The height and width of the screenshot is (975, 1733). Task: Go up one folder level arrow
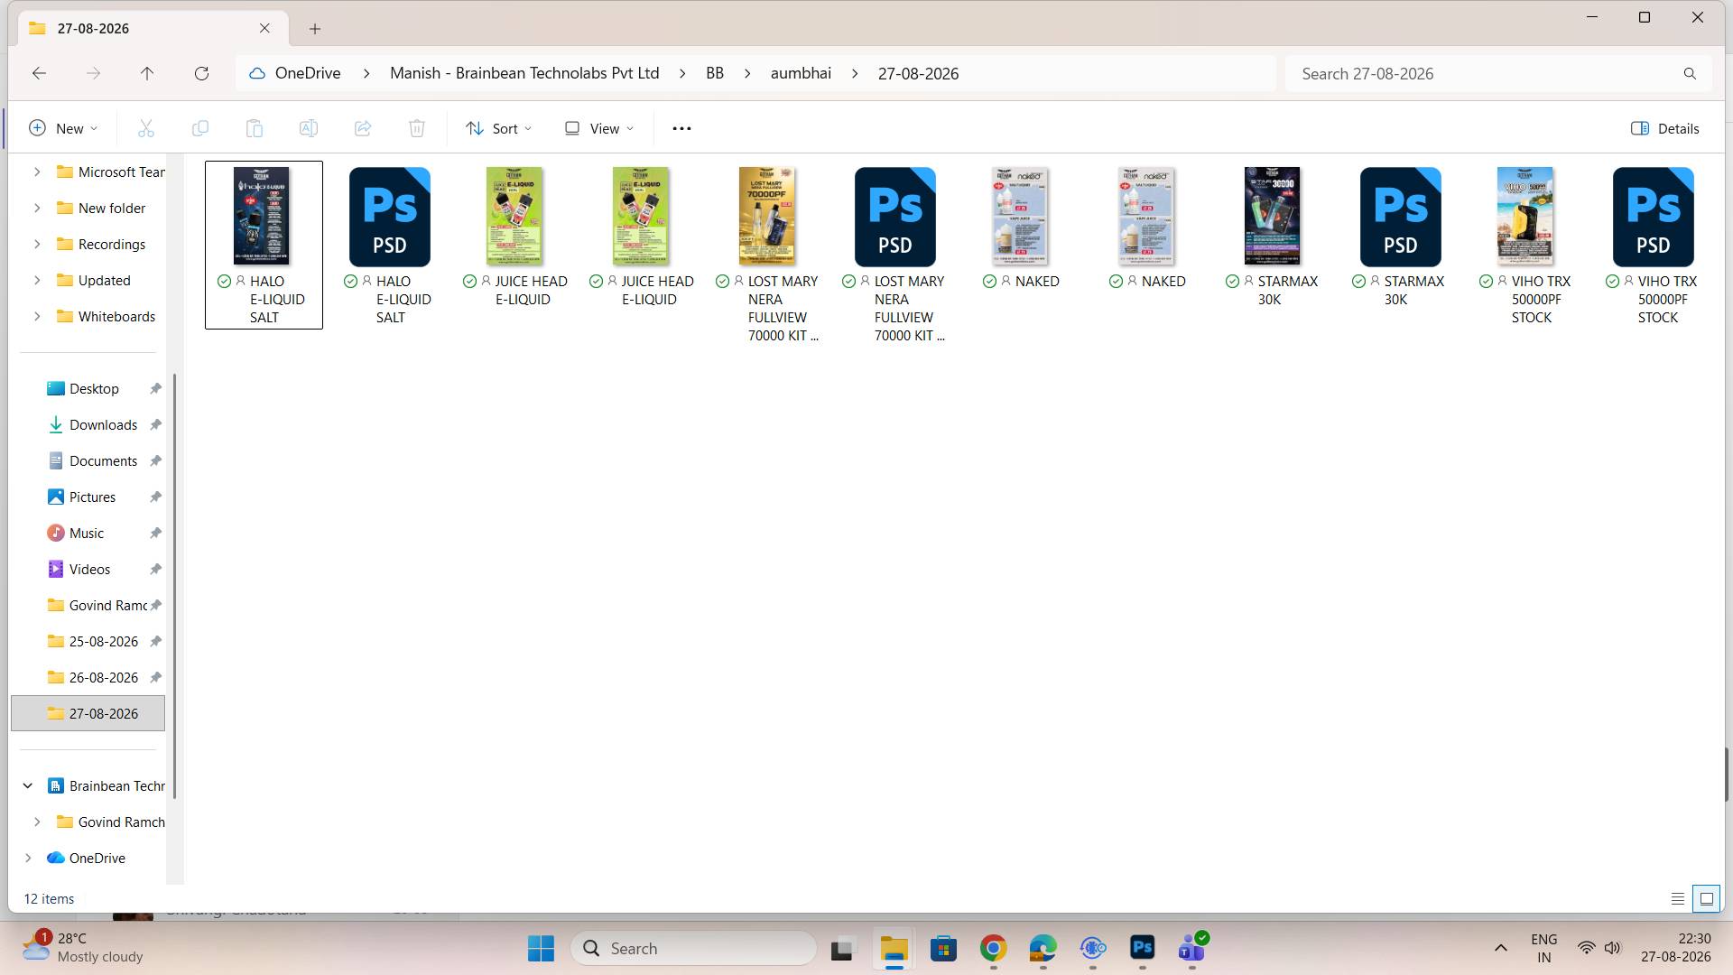[x=147, y=73]
